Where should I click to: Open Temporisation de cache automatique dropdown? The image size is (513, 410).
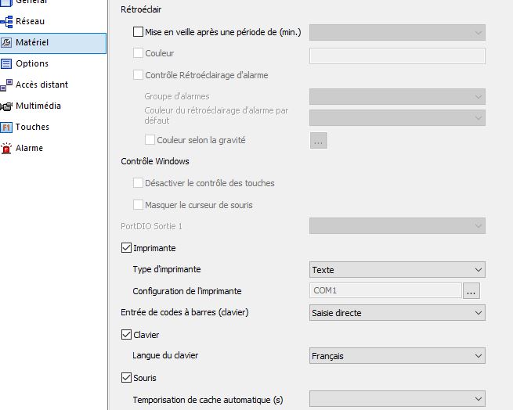pyautogui.click(x=397, y=400)
